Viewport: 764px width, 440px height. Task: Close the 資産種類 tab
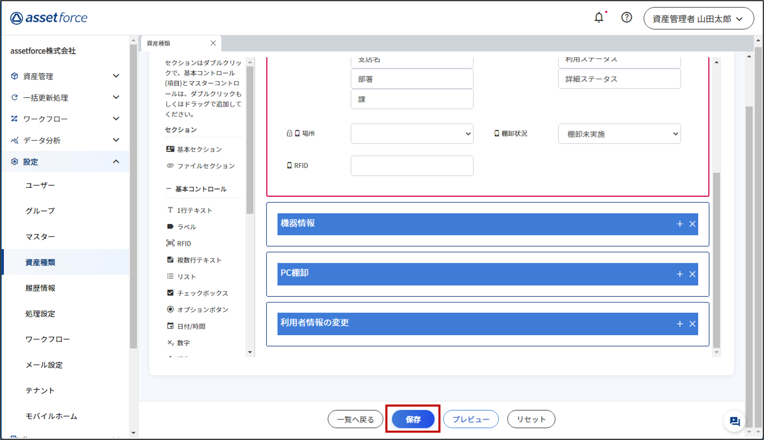click(x=213, y=43)
